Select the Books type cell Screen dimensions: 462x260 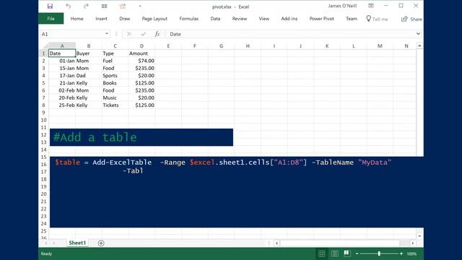tap(115, 83)
